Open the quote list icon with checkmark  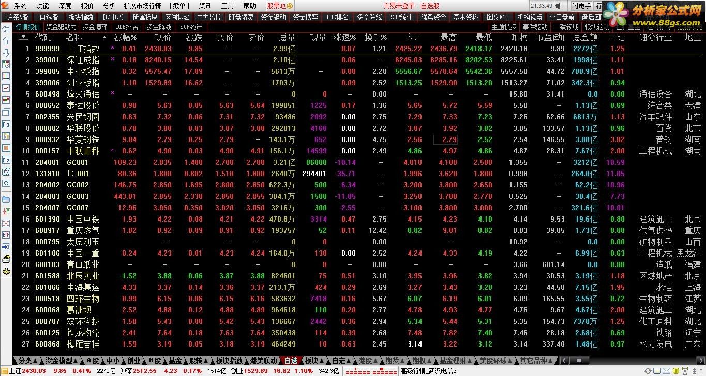6,65
